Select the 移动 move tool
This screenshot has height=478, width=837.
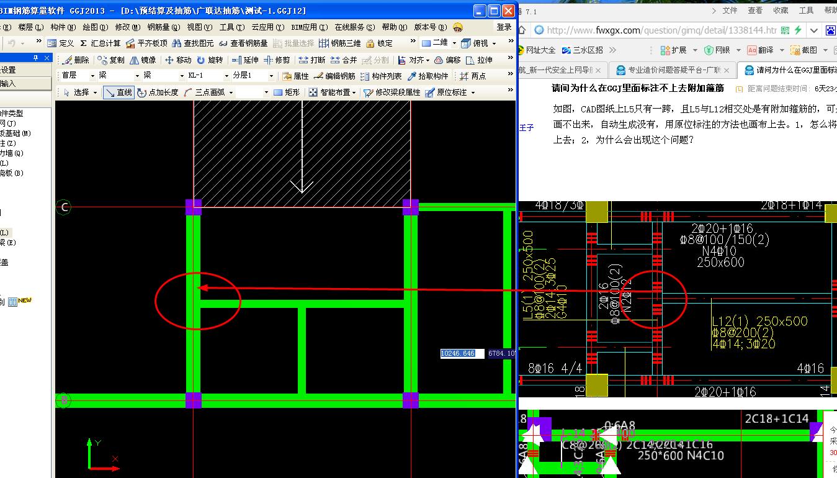[178, 60]
